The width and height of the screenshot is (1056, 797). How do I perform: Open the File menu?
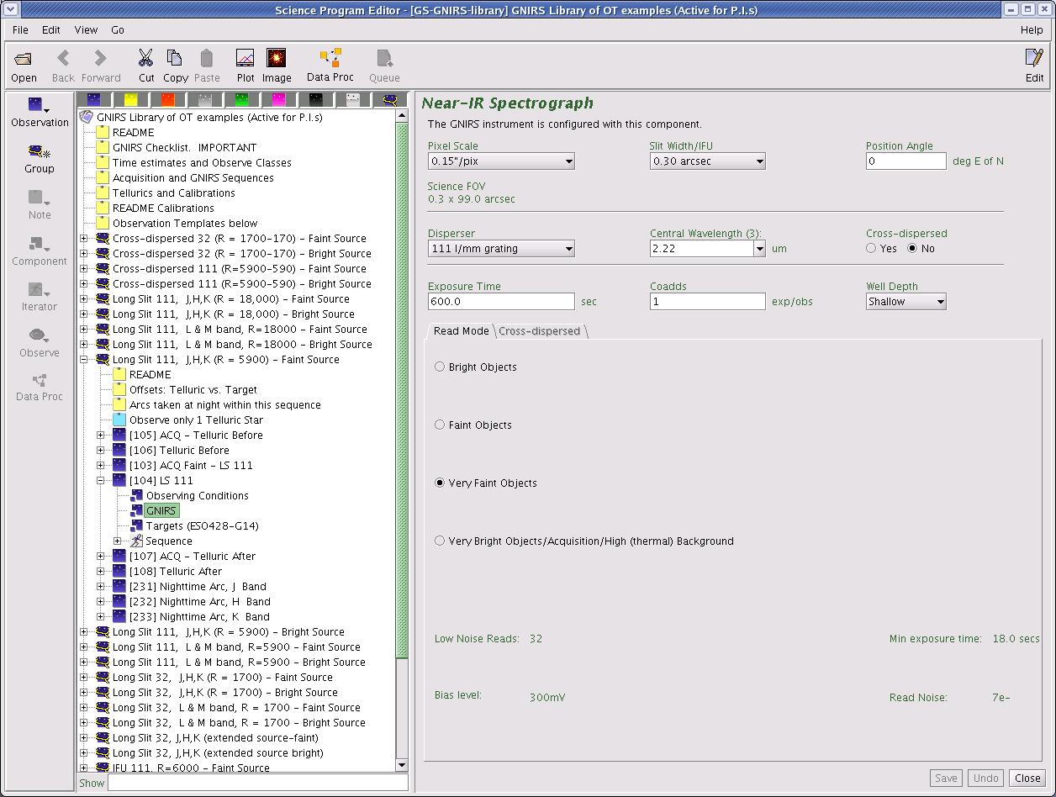click(x=20, y=29)
